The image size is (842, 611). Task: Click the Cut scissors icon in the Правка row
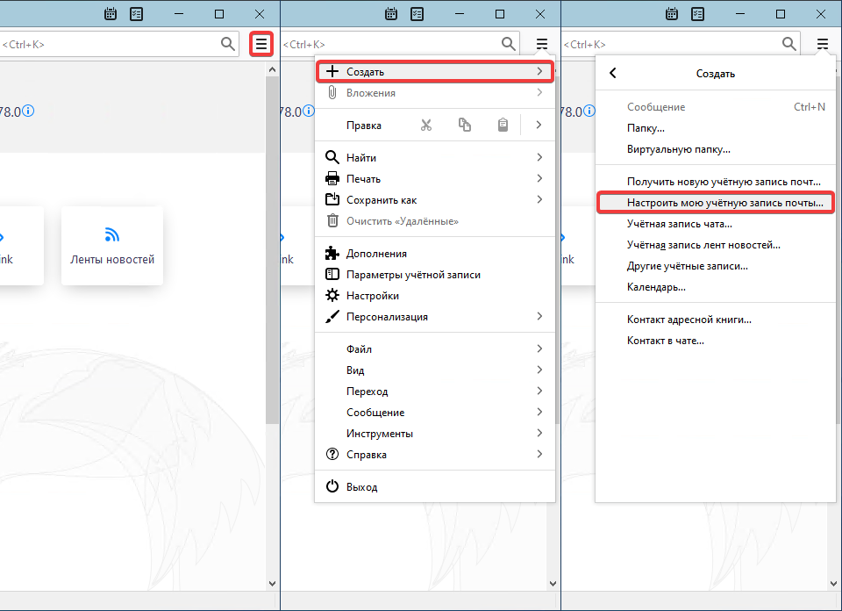pos(426,126)
